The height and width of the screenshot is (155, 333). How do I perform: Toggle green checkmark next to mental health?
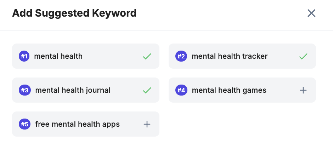tap(147, 56)
